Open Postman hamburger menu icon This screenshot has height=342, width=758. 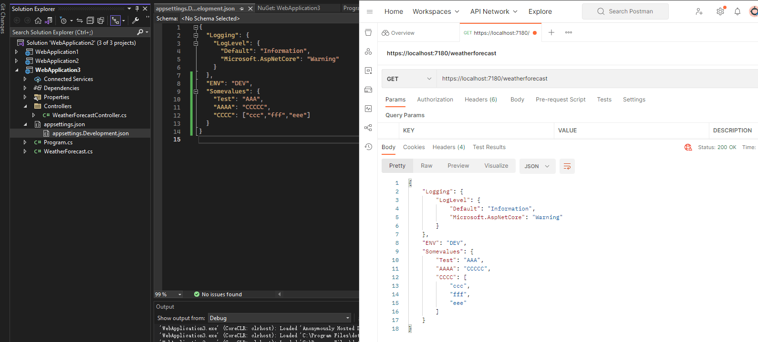(x=370, y=11)
